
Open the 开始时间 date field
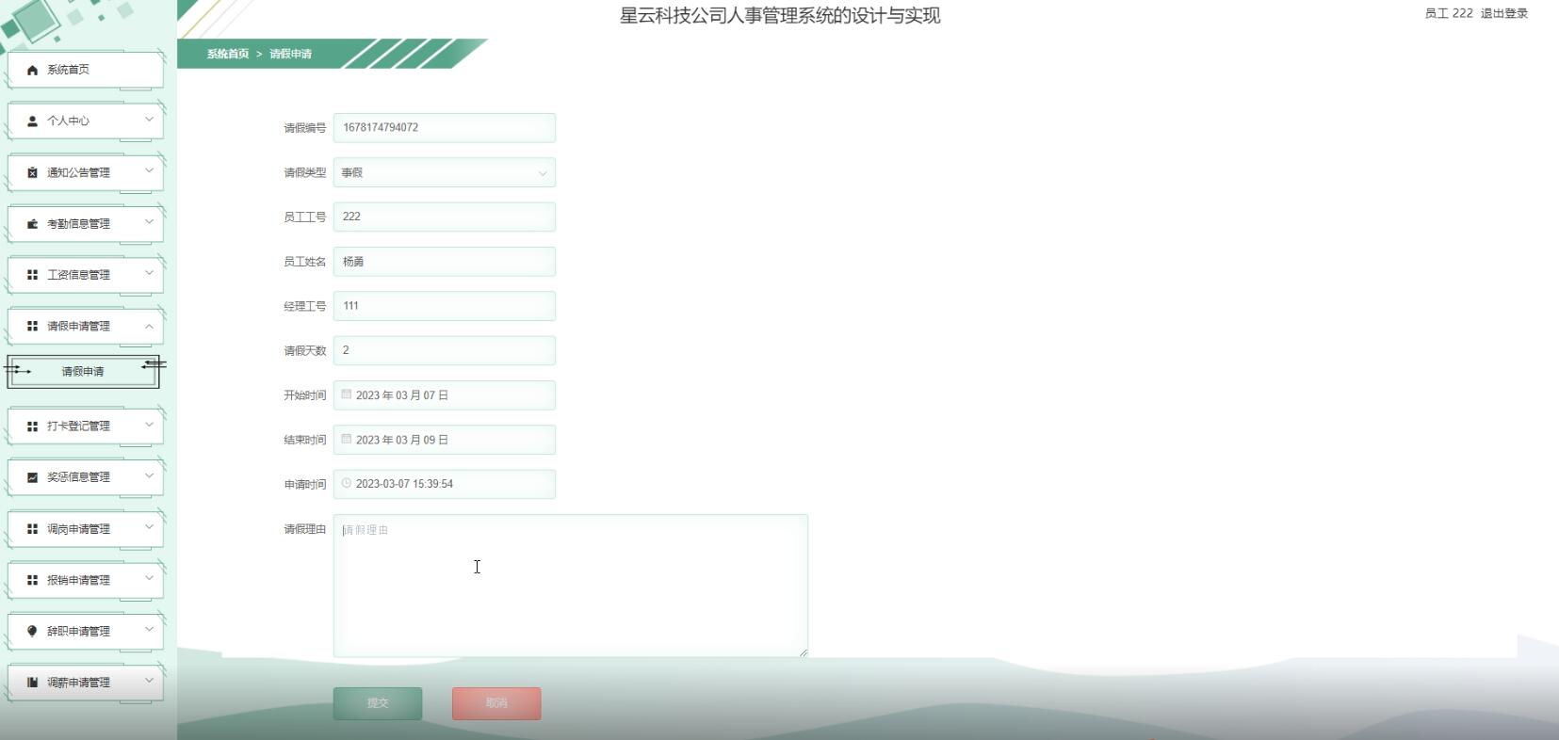click(x=445, y=395)
